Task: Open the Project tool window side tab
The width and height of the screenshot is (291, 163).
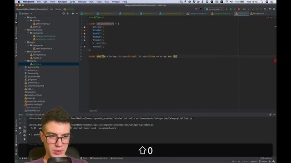Action: (16, 18)
